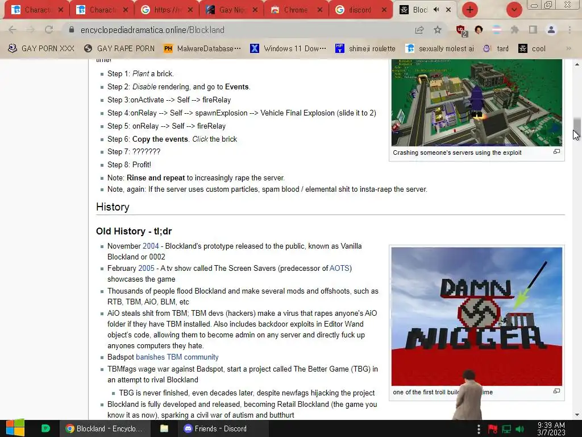Viewport: 582px width, 437px height.
Task: Click the red flag system tray icon
Action: (493, 429)
